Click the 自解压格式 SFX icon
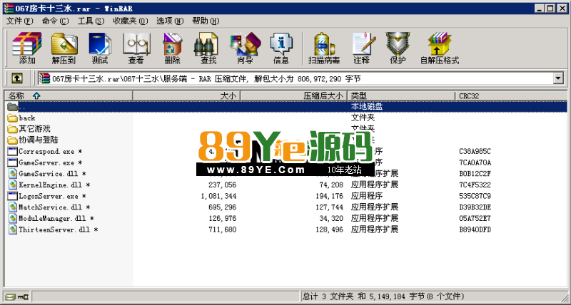Viewport: 571px width, 305px height. point(439,48)
